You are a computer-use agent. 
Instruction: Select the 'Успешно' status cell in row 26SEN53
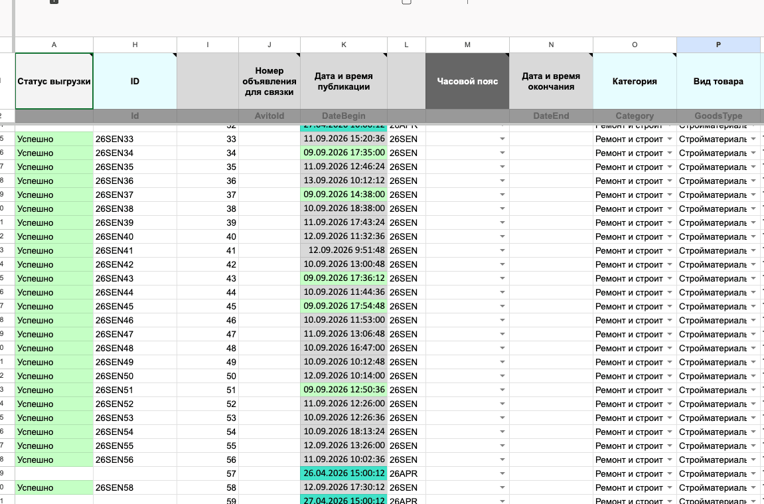[54, 418]
